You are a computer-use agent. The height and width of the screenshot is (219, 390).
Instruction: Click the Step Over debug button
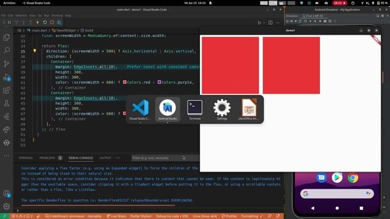tap(16, 23)
